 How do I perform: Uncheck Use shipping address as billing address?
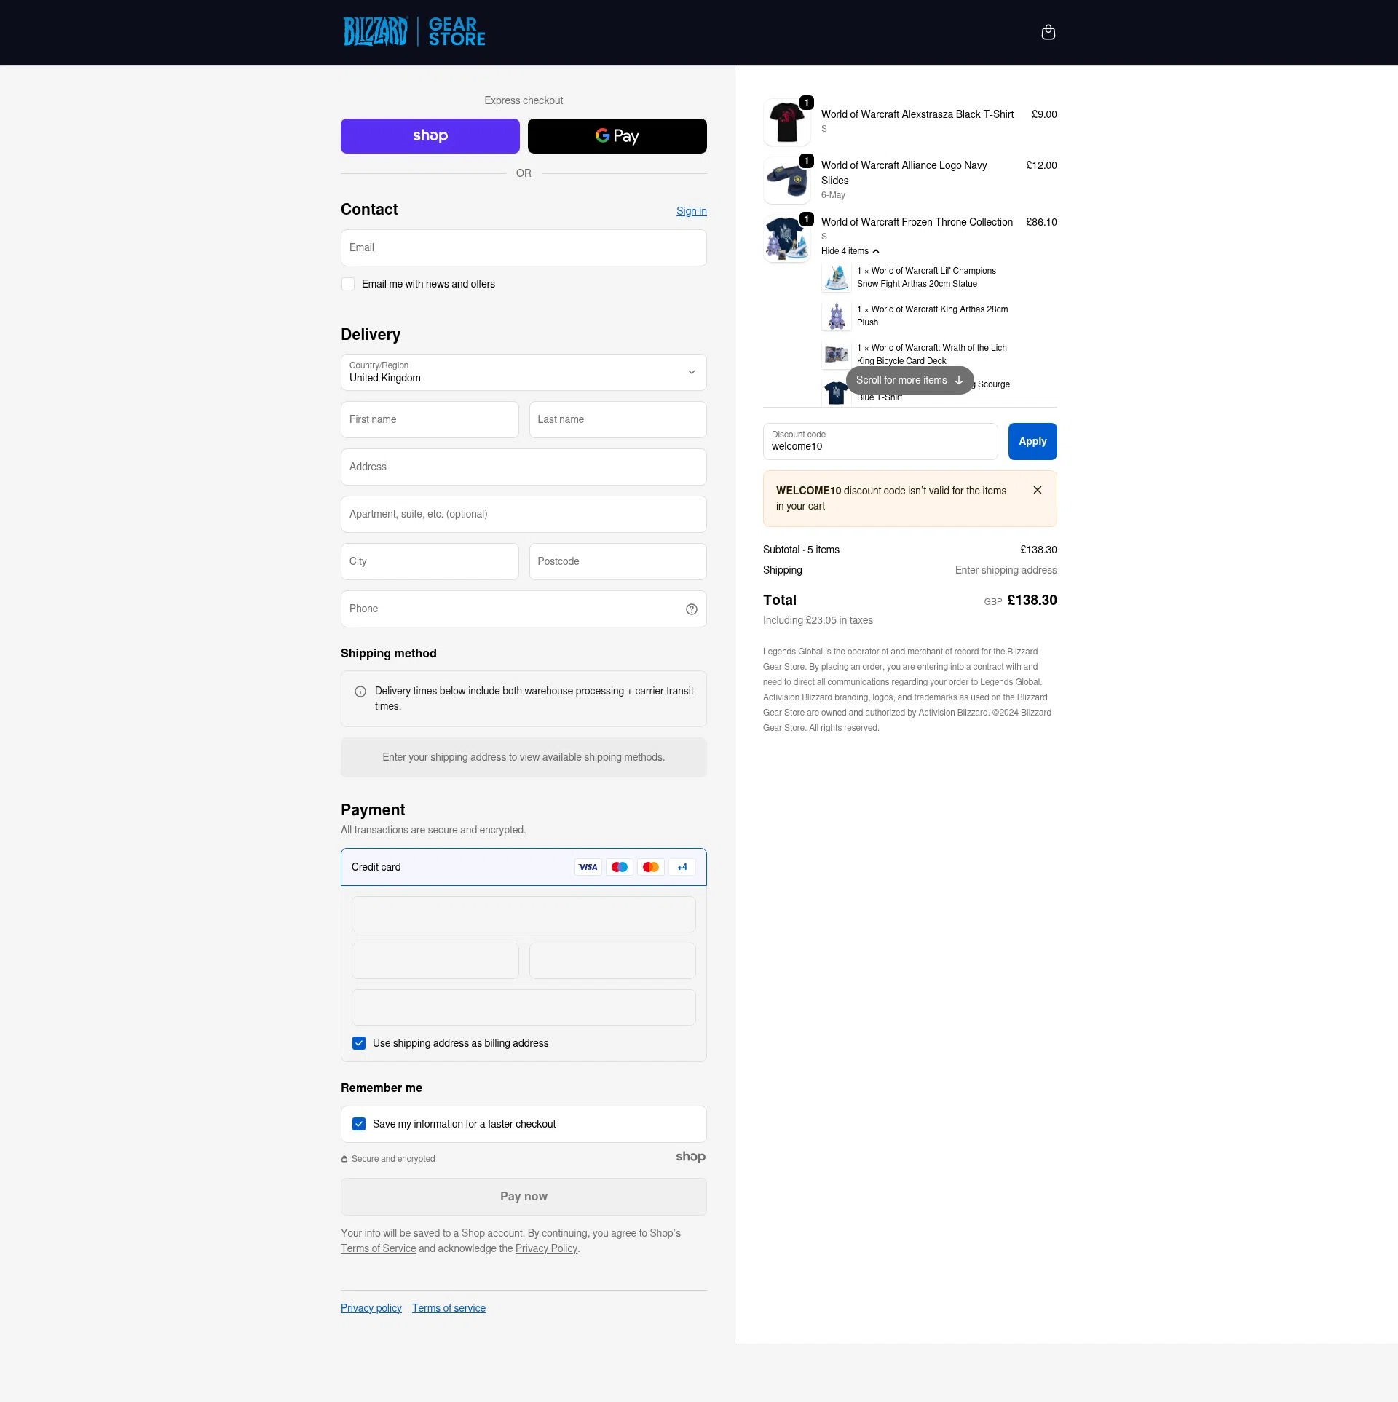point(359,1043)
